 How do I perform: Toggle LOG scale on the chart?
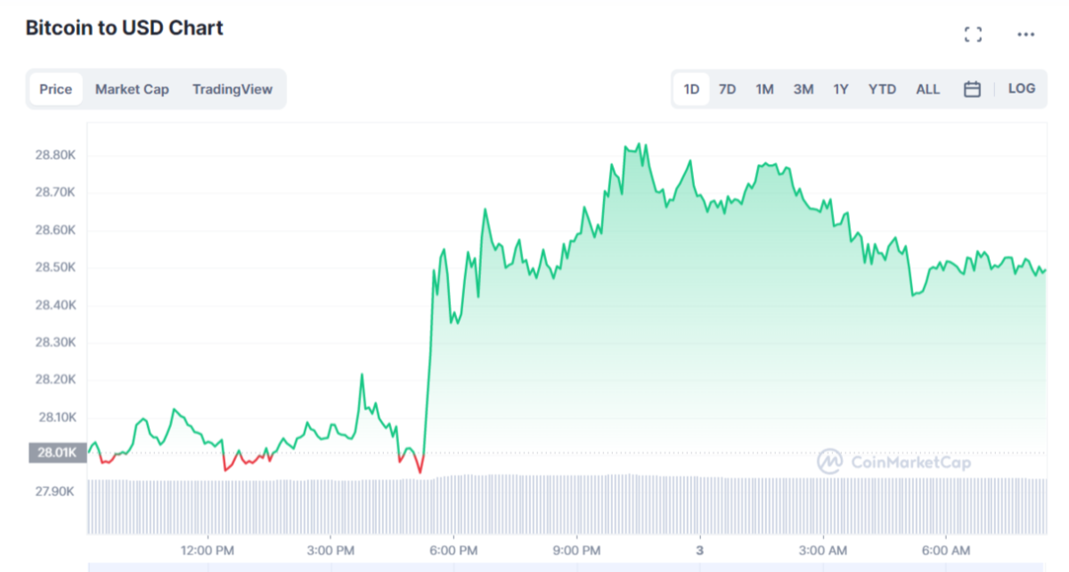1022,89
